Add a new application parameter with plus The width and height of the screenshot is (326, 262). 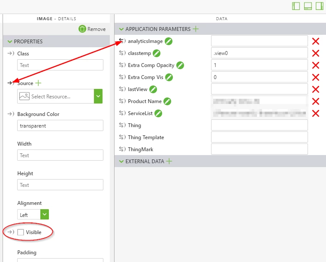[x=196, y=29]
